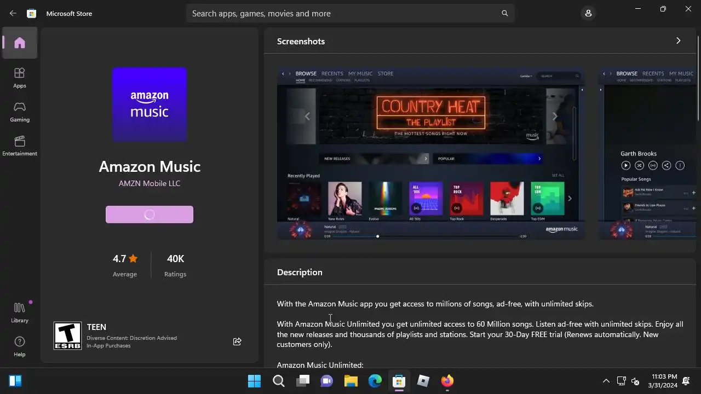This screenshot has width=701, height=394.
Task: Open the Garth Brooks screenshot
Action: tap(647, 153)
